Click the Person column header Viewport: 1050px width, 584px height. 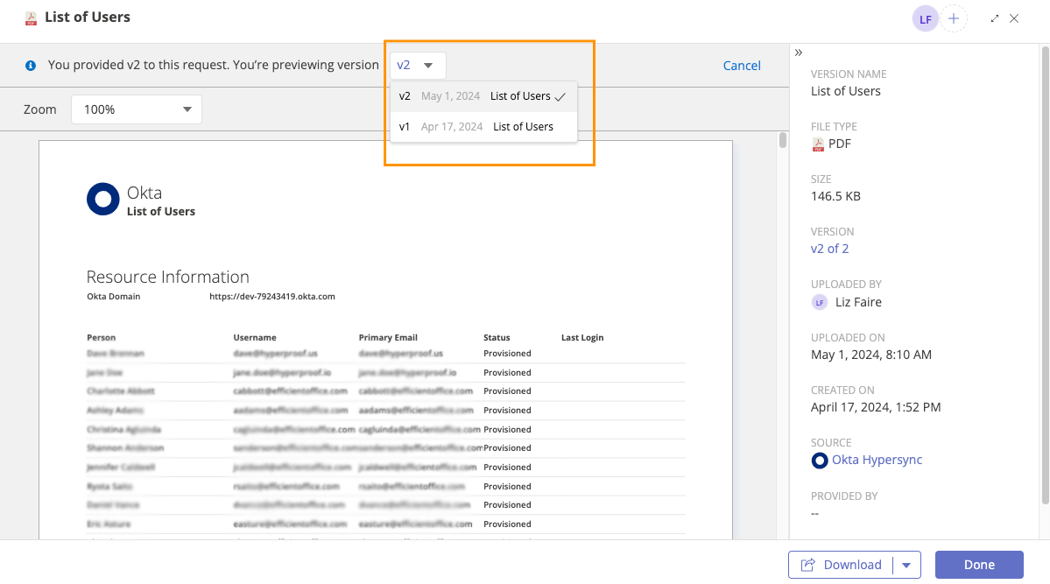[x=101, y=338]
